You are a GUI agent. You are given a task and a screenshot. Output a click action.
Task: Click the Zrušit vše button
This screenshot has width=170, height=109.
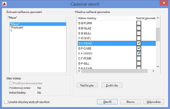[112, 85]
